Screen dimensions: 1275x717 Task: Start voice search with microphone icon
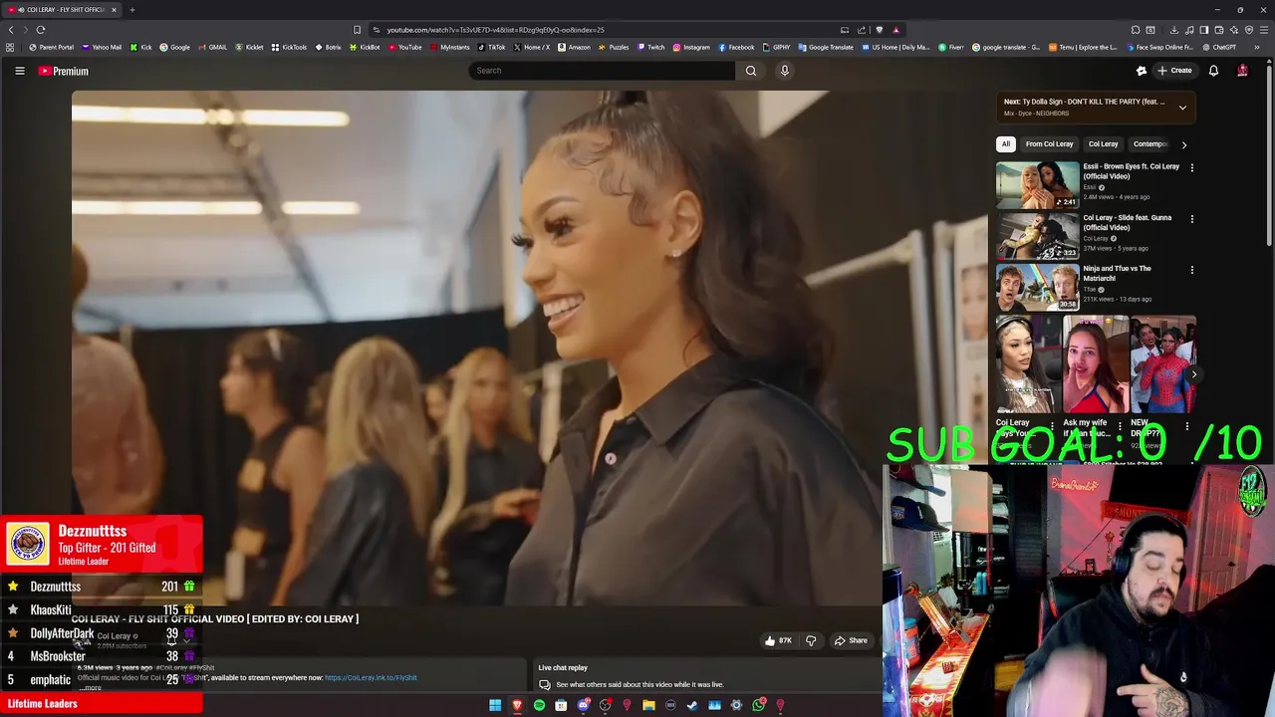click(785, 71)
